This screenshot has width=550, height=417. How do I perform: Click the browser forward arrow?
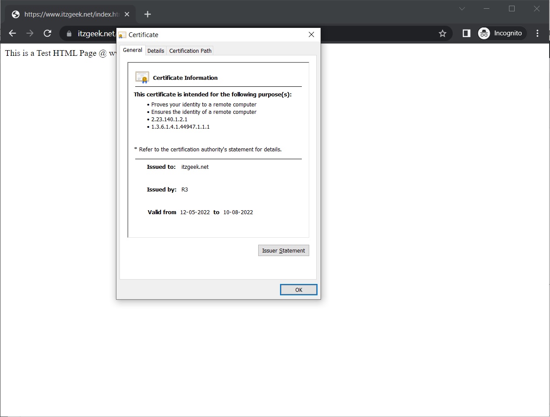point(30,33)
